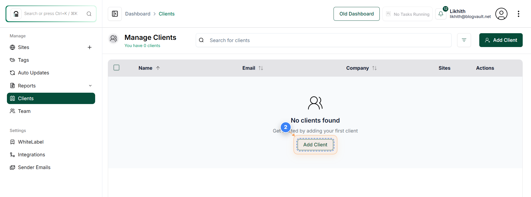Image resolution: width=531 pixels, height=197 pixels.
Task: Click the Actions column header
Action: (485, 68)
